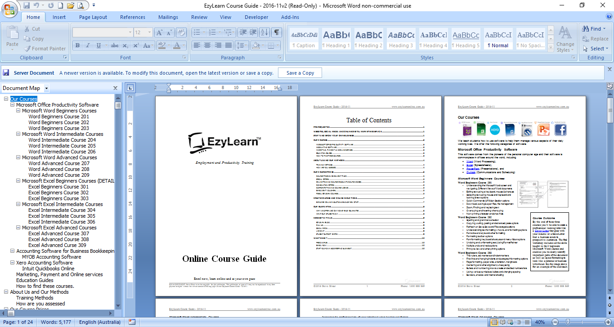Click the Save icon in Quick Access Toolbar
This screenshot has width=614, height=327.
click(x=27, y=5)
